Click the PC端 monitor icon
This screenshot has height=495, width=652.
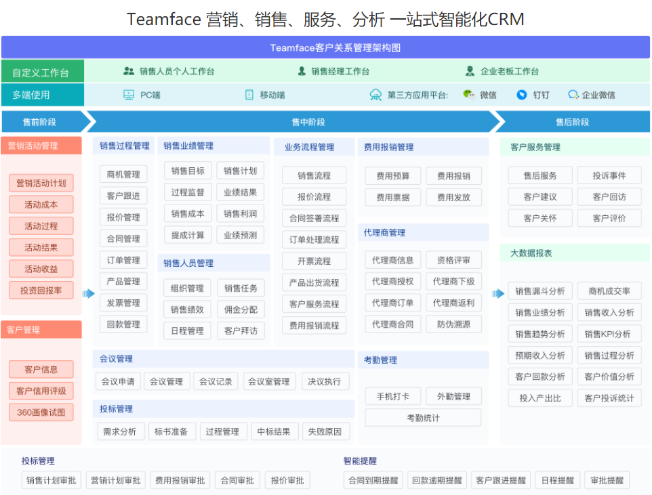129,95
